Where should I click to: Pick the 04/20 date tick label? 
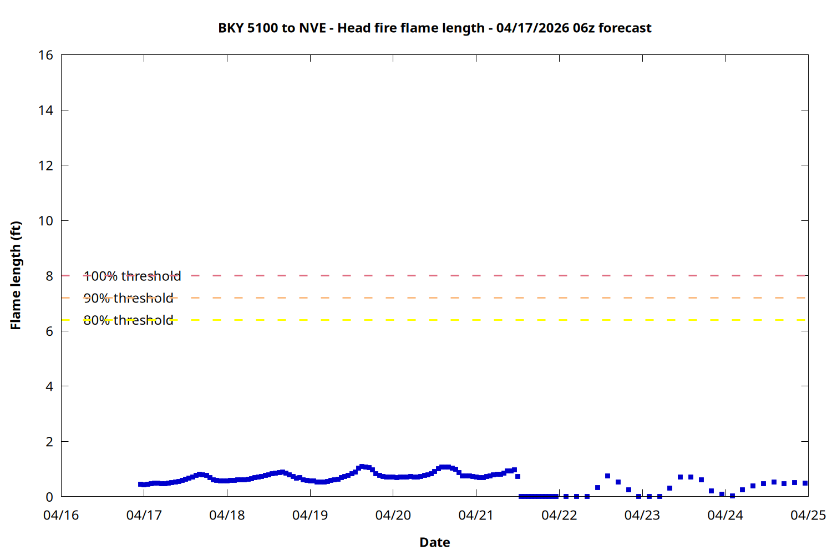click(x=393, y=516)
